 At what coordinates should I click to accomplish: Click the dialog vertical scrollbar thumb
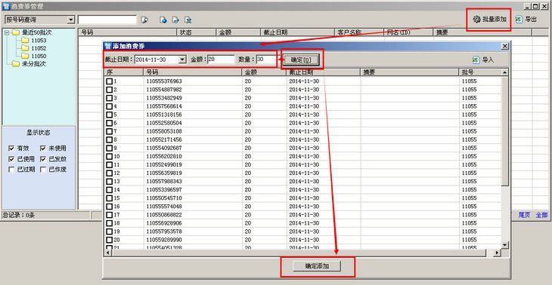click(505, 131)
